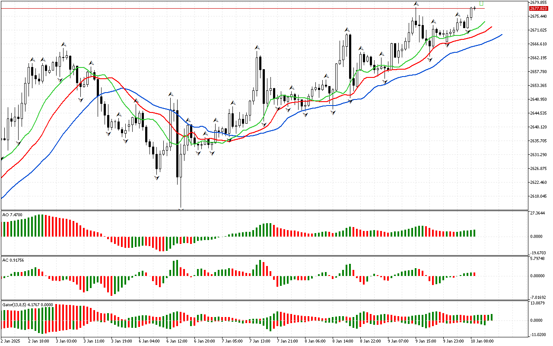Select the AC 0.91756 indicator label

(13, 260)
